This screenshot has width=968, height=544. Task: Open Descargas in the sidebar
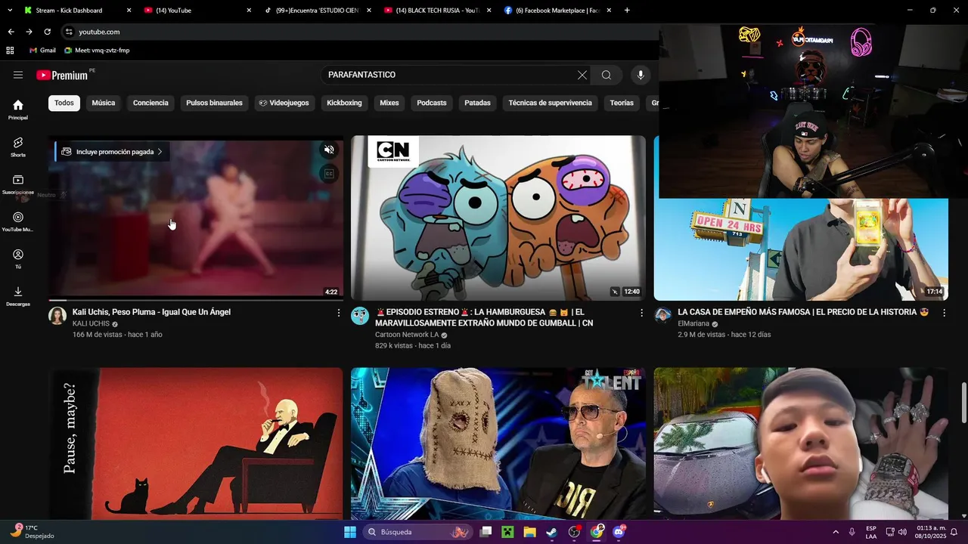(18, 296)
